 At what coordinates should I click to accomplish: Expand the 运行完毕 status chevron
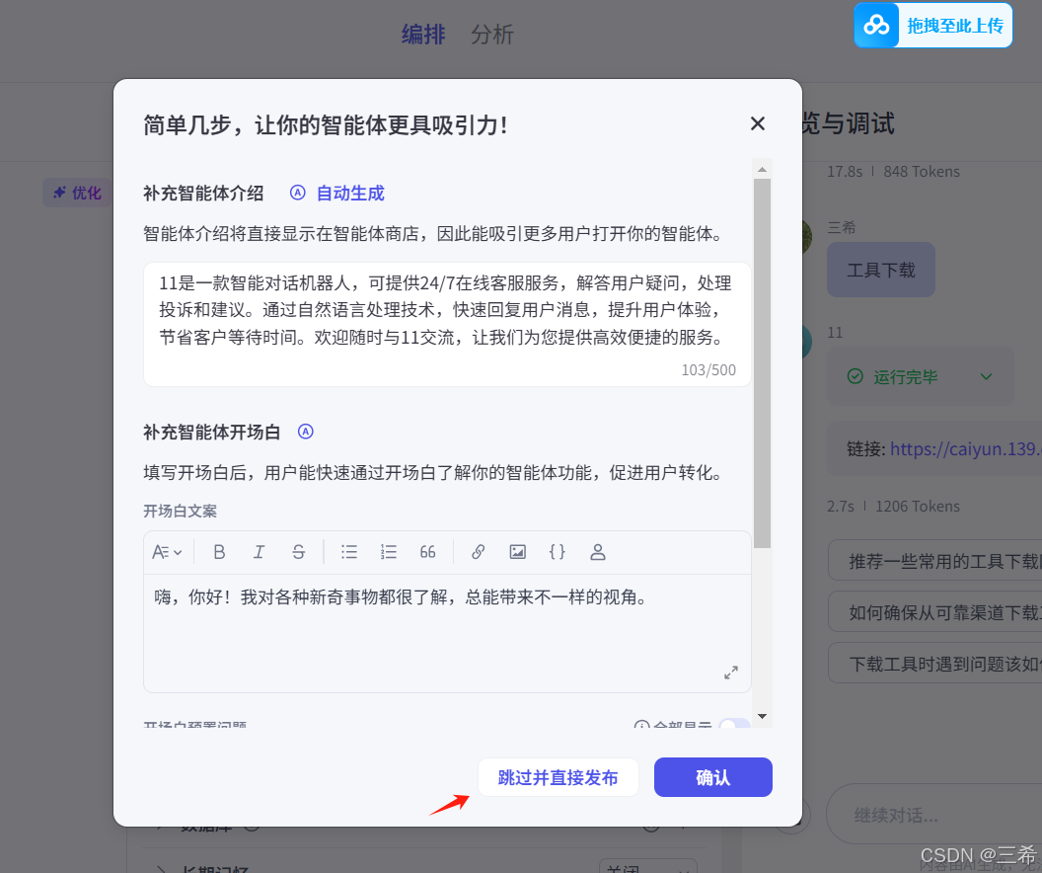[x=986, y=377]
